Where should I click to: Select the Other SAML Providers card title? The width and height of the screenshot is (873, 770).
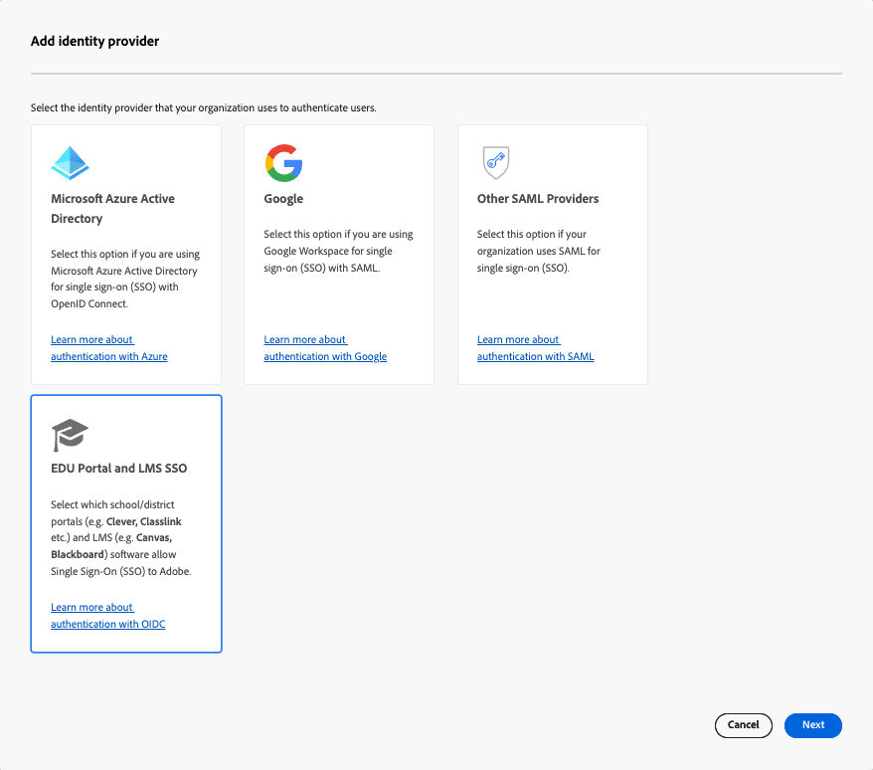[538, 199]
